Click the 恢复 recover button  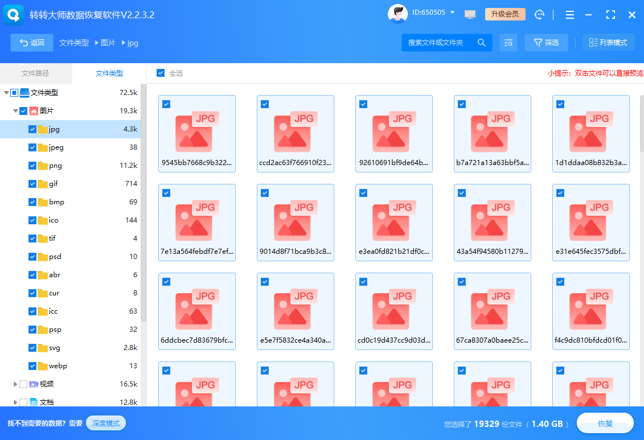[x=605, y=423]
